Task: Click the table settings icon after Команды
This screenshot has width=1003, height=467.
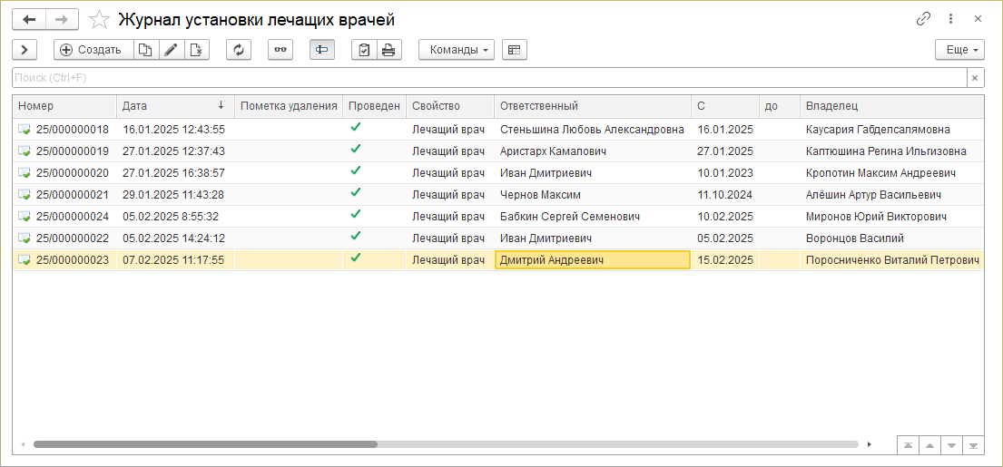Action: tap(514, 50)
